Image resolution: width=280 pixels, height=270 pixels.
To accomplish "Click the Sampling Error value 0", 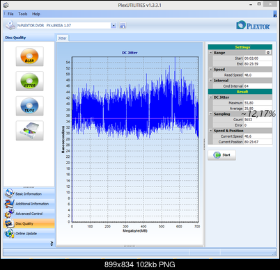I will [x=258, y=125].
